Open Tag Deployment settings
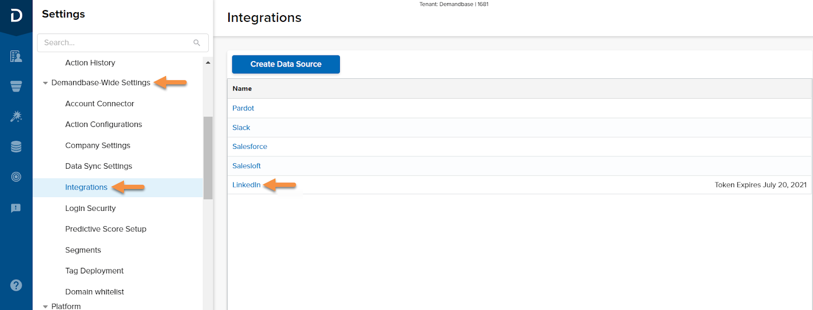This screenshot has width=813, height=310. (x=95, y=271)
